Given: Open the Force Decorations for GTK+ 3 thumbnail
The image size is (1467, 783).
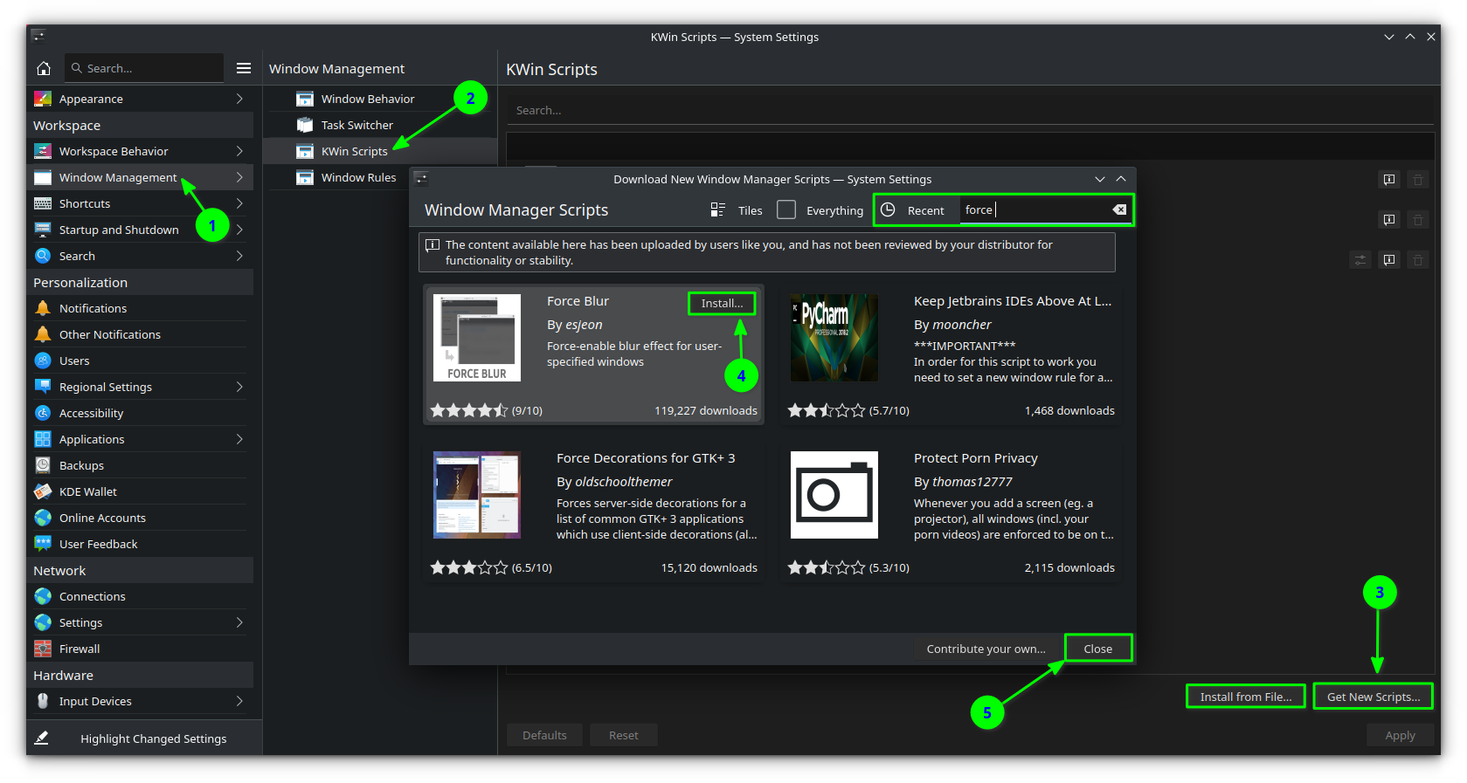Looking at the screenshot, I should click(477, 495).
